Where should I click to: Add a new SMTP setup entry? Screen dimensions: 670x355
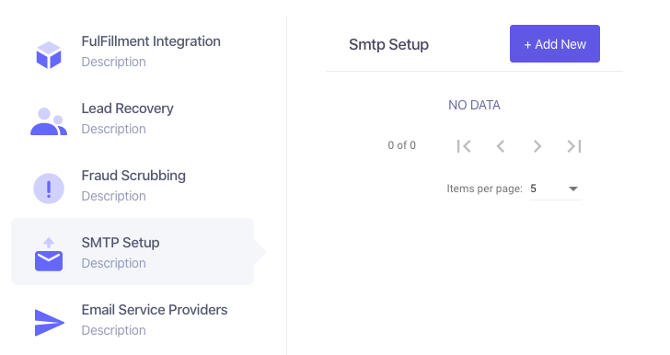[x=555, y=43]
